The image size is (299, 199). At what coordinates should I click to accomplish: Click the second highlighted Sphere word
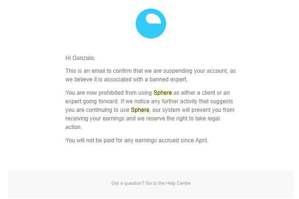140,110
